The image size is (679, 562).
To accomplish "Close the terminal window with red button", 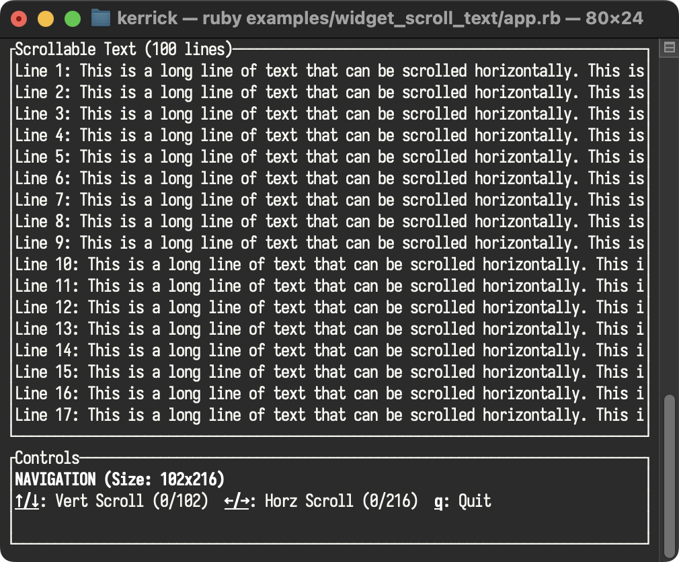I will pos(19,19).
